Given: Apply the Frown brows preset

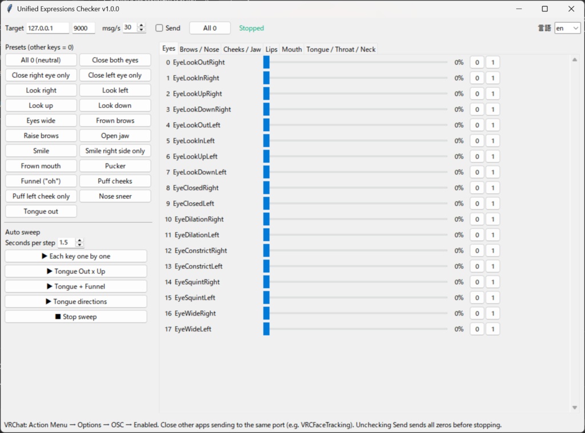Looking at the screenshot, I should tap(115, 121).
